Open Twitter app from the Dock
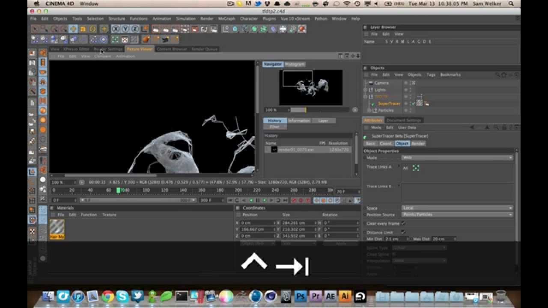The height and width of the screenshot is (308, 548). click(x=137, y=296)
